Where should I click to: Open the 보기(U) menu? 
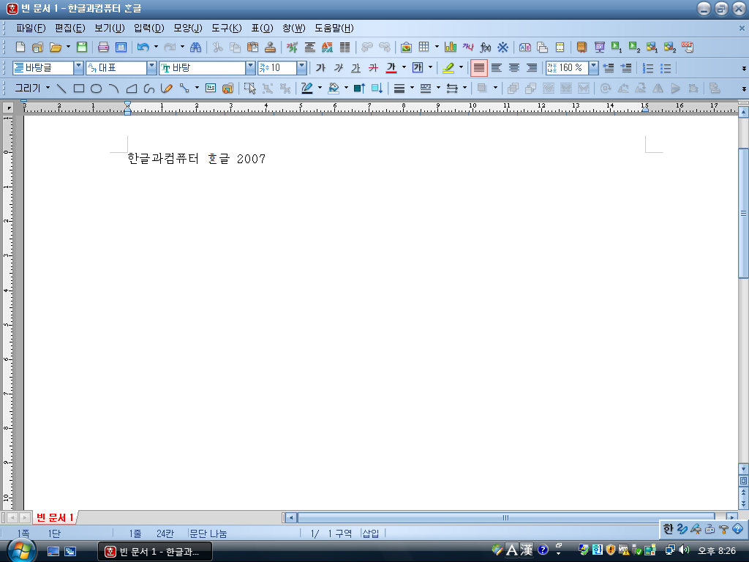[110, 29]
